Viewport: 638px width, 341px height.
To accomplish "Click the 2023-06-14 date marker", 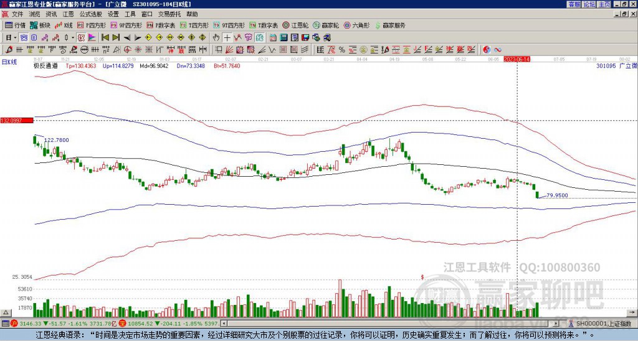I will 517,59.
